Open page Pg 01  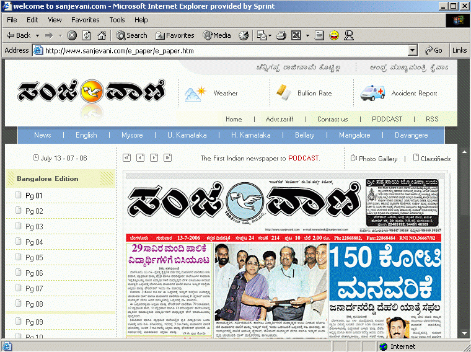pyautogui.click(x=33, y=196)
